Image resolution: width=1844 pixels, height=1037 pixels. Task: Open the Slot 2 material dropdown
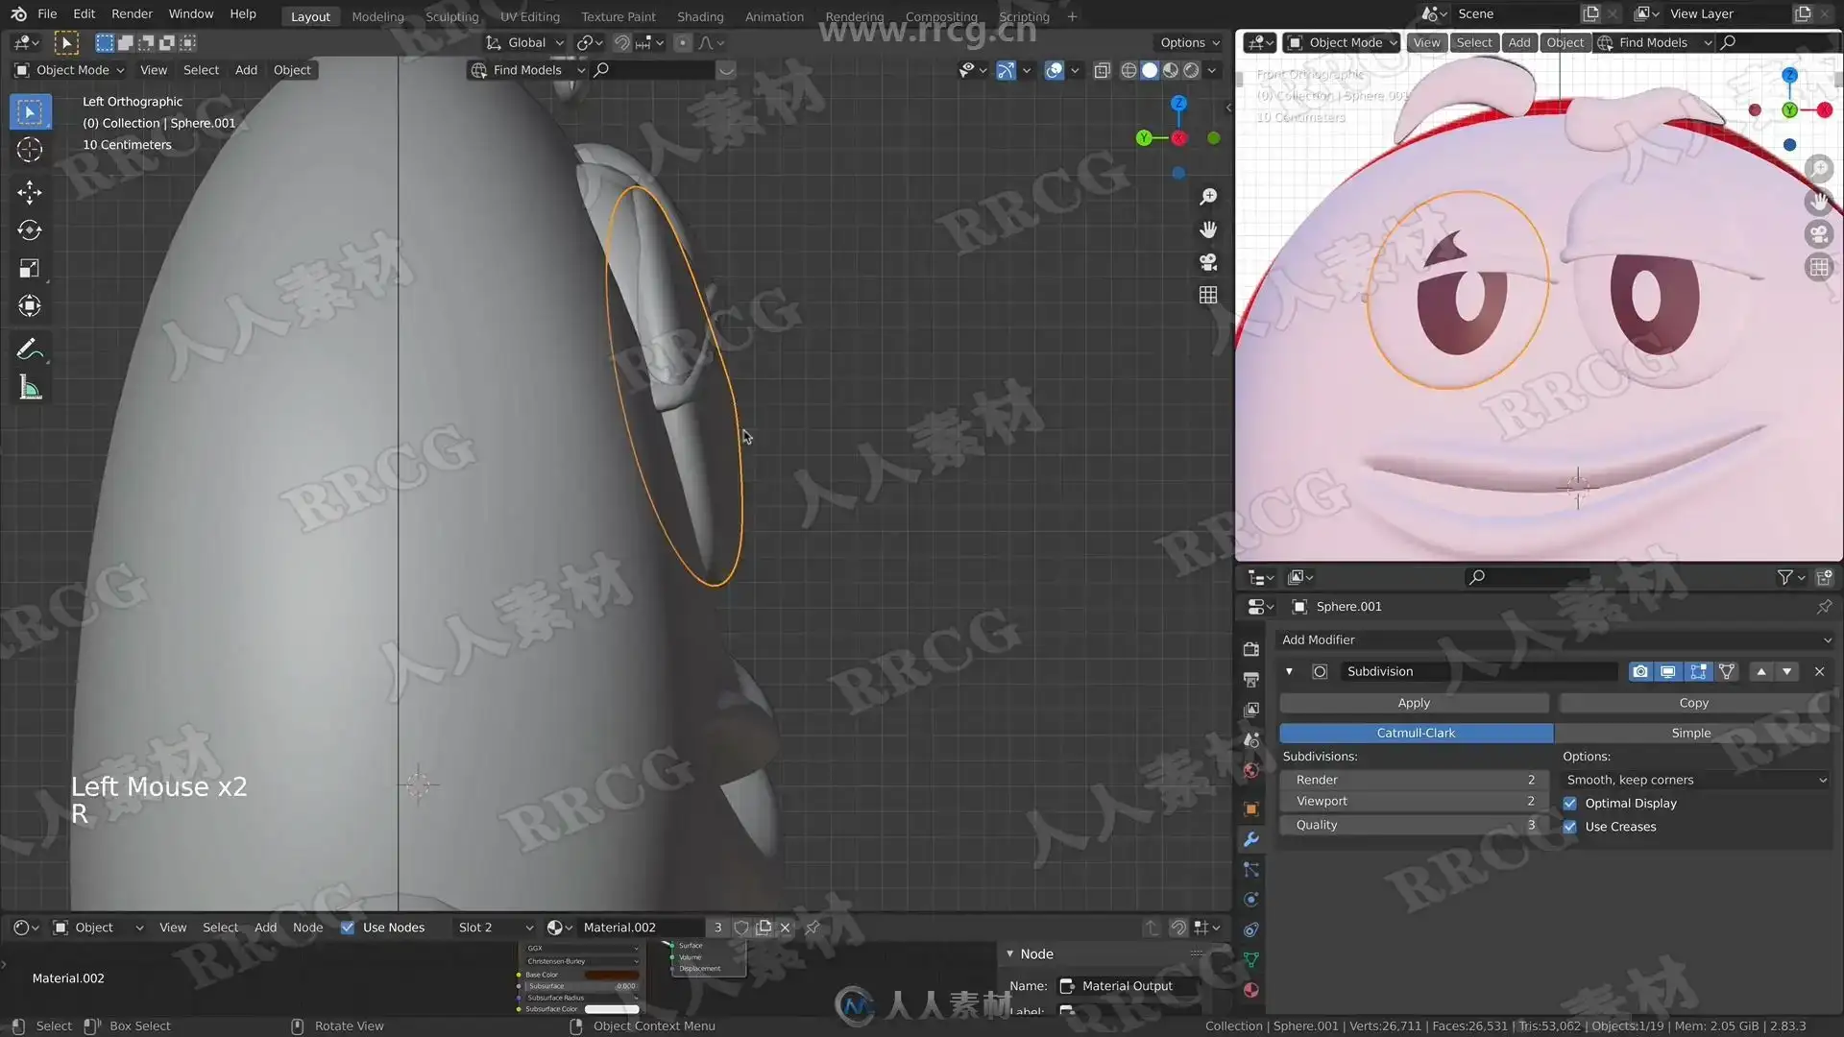pyautogui.click(x=495, y=928)
